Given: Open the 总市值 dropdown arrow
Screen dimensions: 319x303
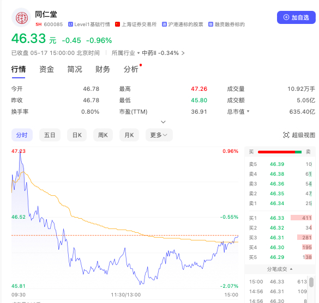Looking at the screenshot, I should tap(248, 112).
